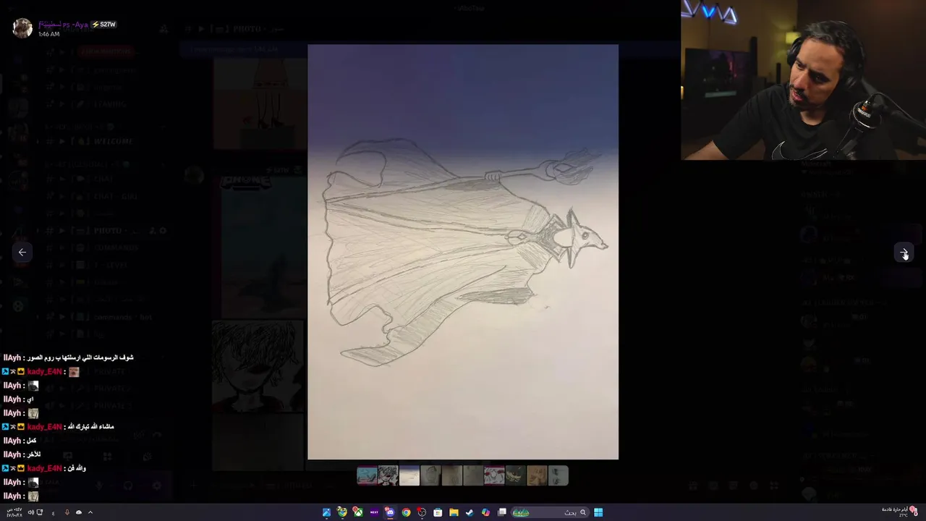Open the red-and-white seventh carousel thumbnail

tap(494, 475)
